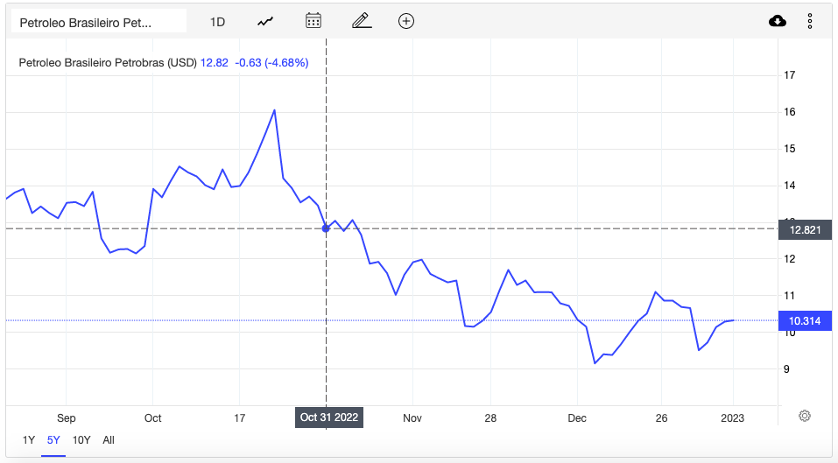Viewport: 838px width, 463px height.
Task: Add a comparison with plus icon
Action: (x=406, y=21)
